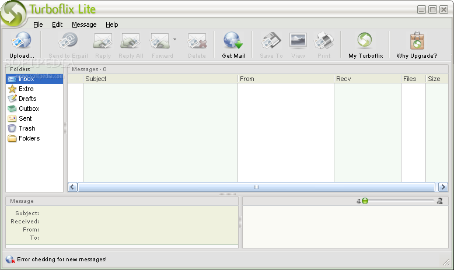The image size is (454, 270).
Task: Click the View picture icon
Action: click(298, 40)
